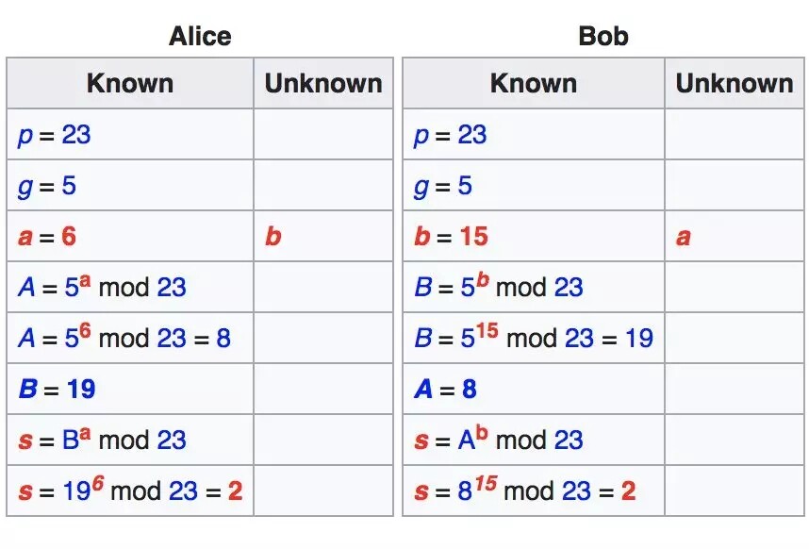Click Bob's "s = 8^15 mod 23 = 2" result
The width and height of the screenshot is (809, 549).
(x=525, y=491)
